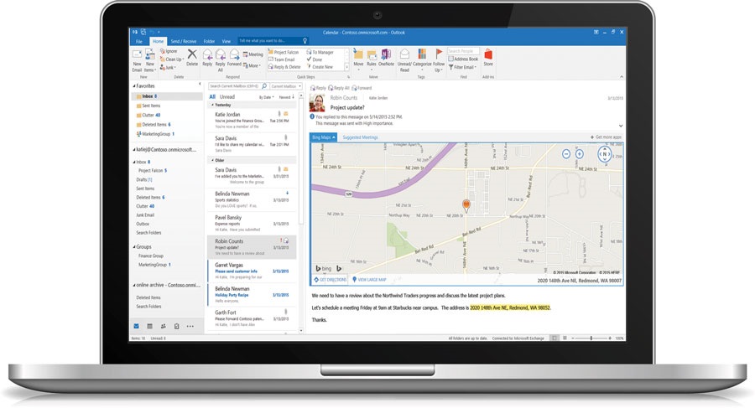Click Robin Counts' sender photo

point(317,102)
